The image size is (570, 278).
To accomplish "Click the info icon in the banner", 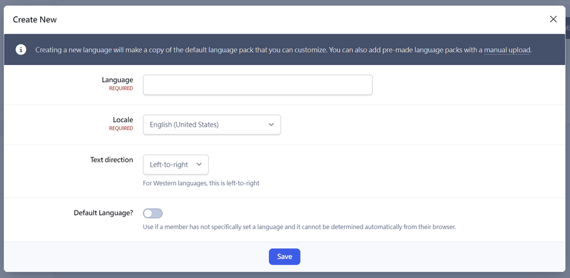I will (x=21, y=49).
